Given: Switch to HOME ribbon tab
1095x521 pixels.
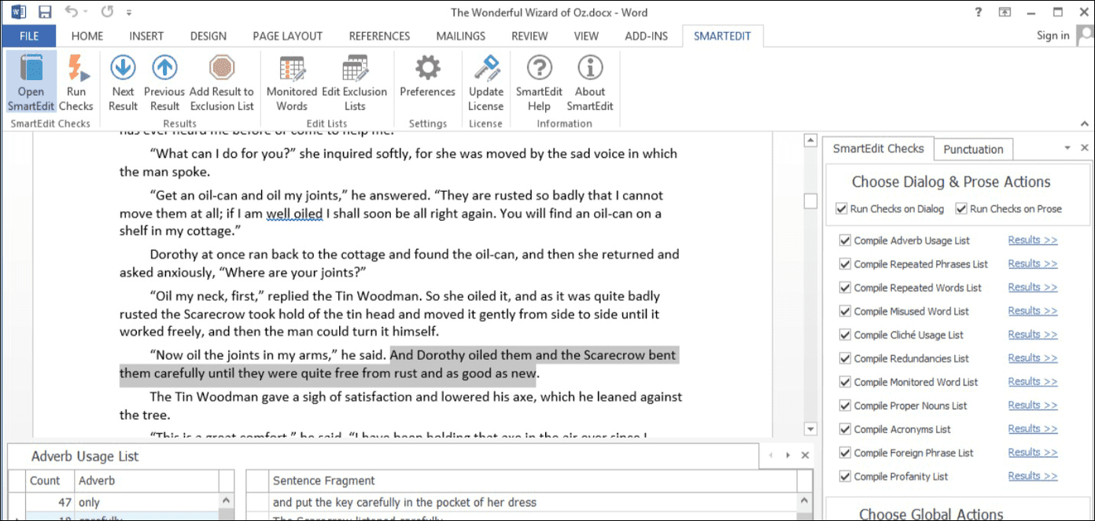Looking at the screenshot, I should coord(87,35).
